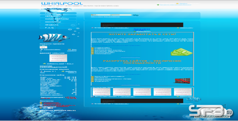Viewport: 238px width, 121px height.
Task: Click add-site link below top banner
Action: tap(187, 28)
